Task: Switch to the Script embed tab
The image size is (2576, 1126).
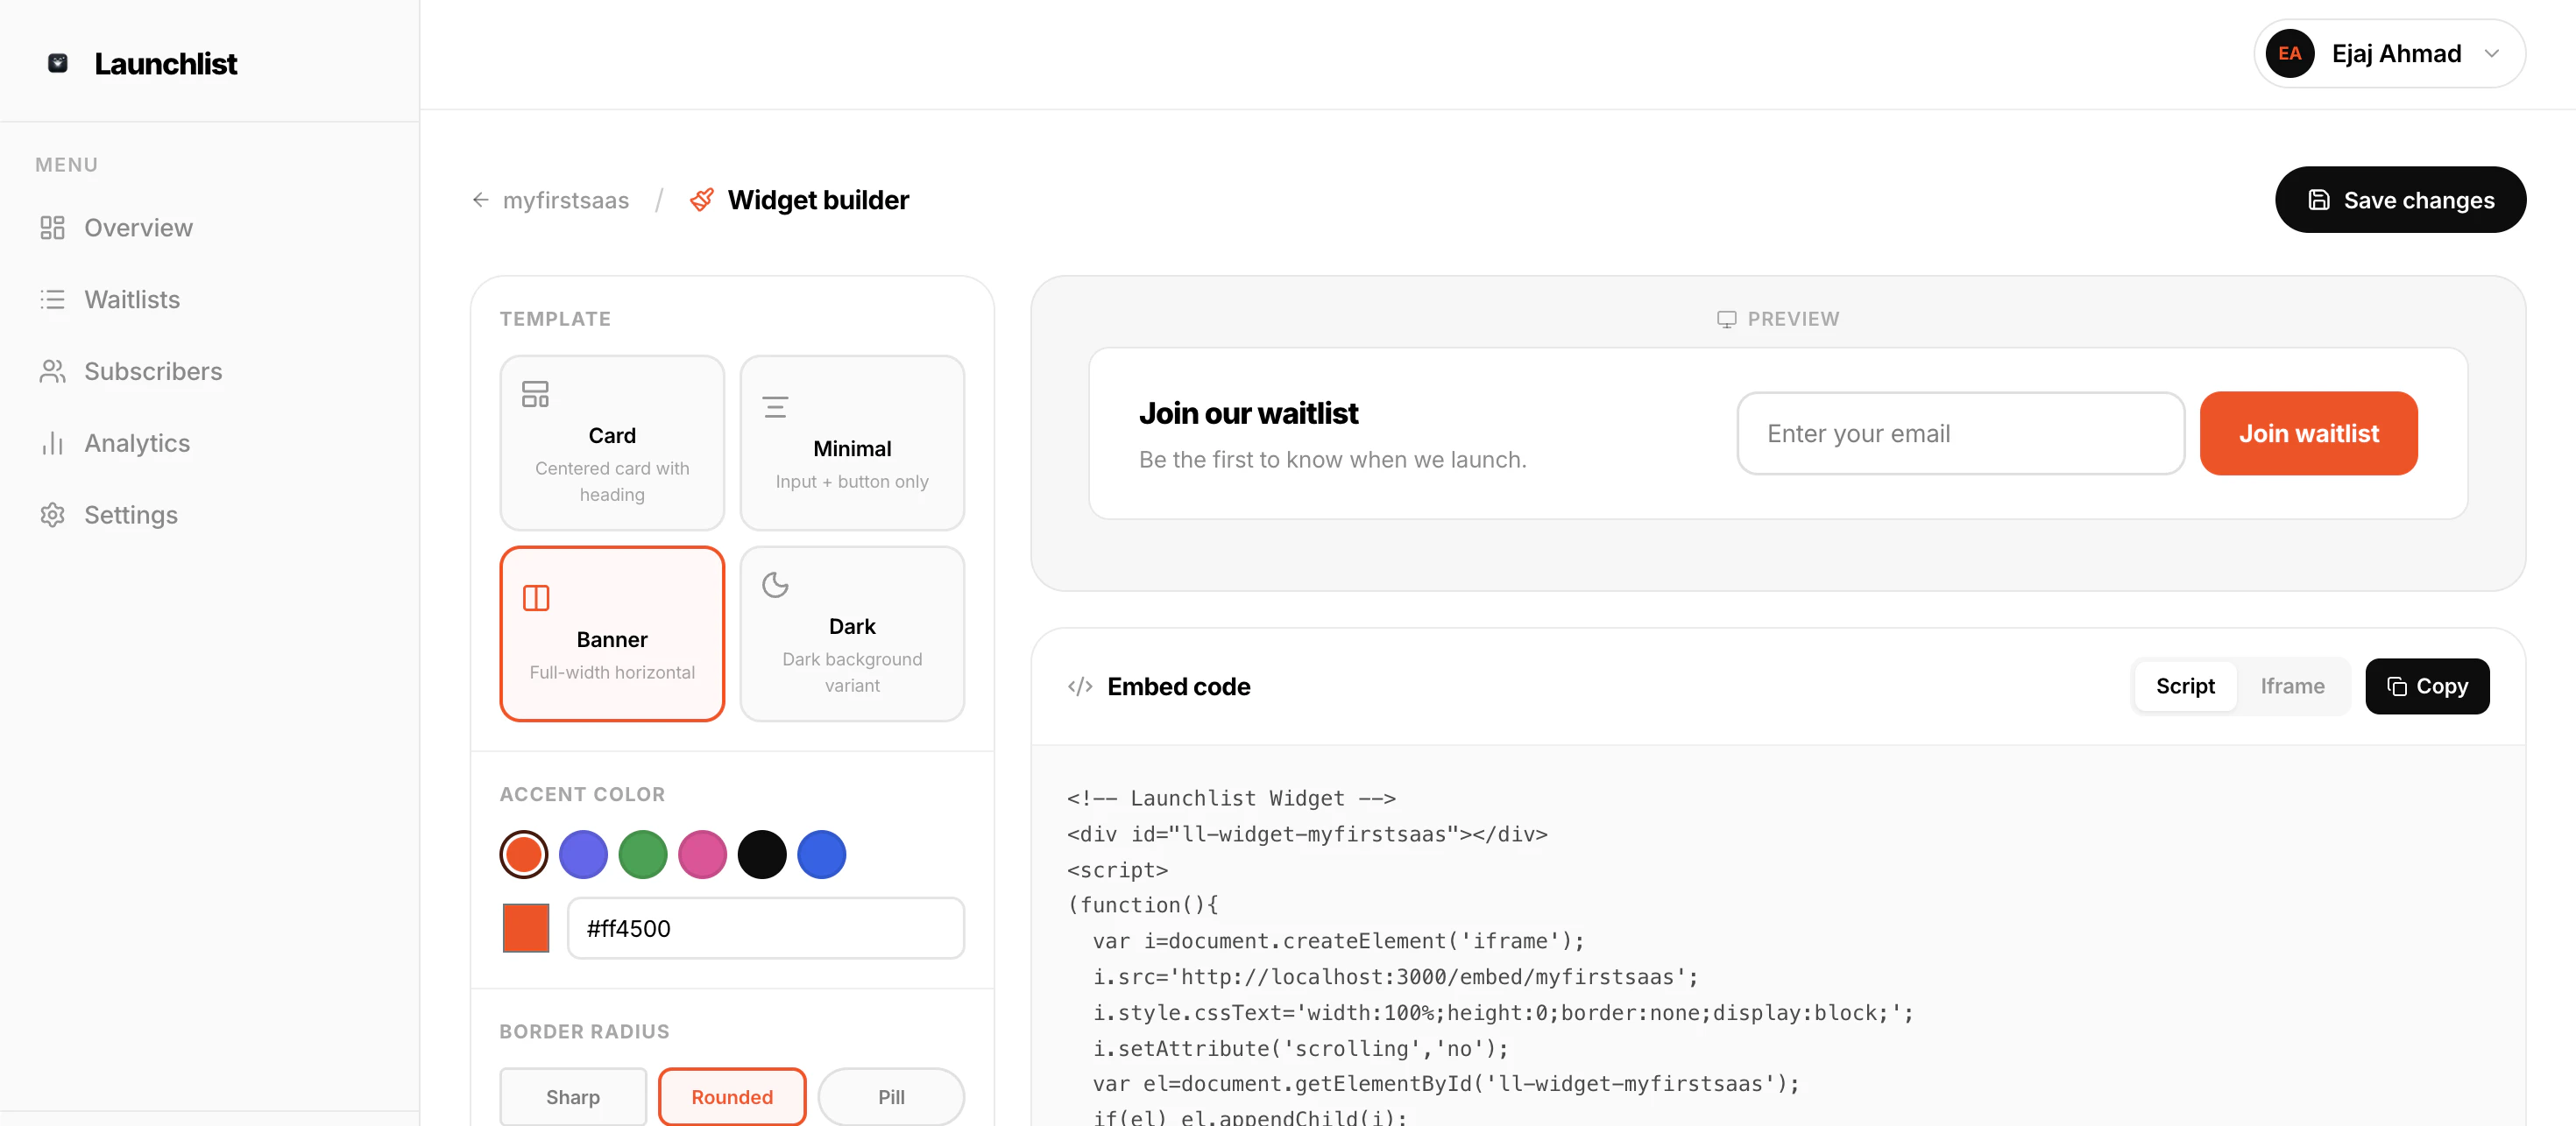Action: (x=2185, y=686)
